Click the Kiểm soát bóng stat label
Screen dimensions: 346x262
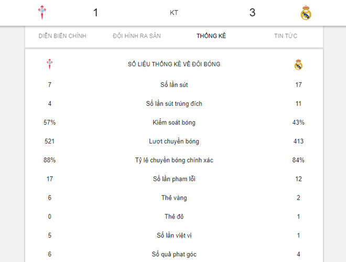(x=174, y=123)
